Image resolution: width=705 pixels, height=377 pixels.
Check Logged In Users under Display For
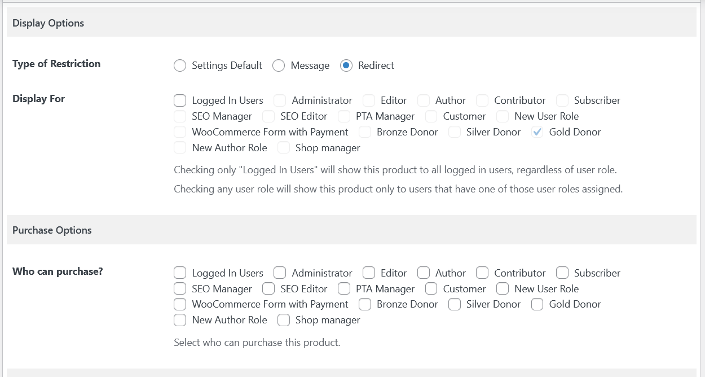click(180, 100)
